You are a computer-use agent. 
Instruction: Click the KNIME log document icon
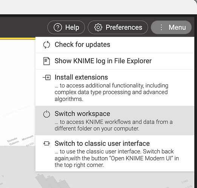(46, 61)
